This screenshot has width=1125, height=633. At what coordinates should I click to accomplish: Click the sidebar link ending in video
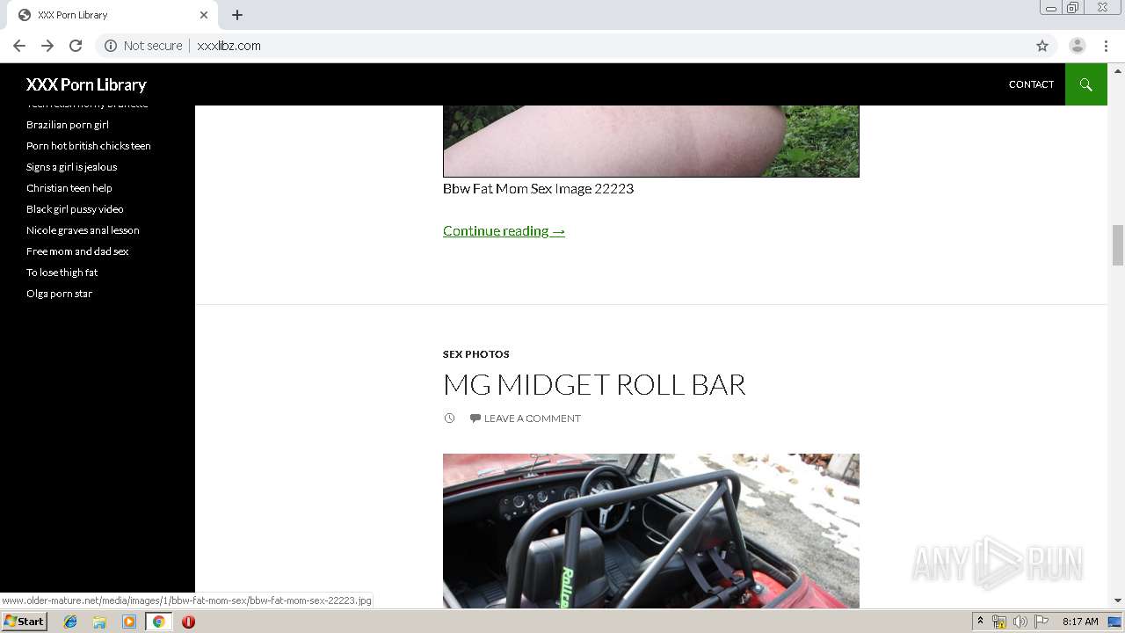(x=75, y=209)
